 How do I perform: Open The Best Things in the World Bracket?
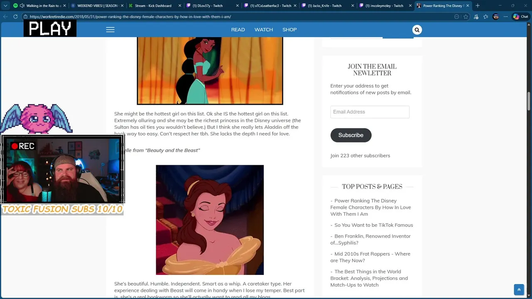(369, 278)
